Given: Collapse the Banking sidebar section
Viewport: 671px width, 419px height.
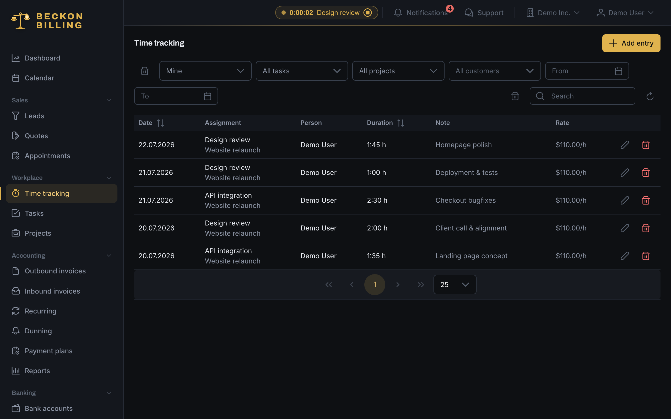Looking at the screenshot, I should pos(109,393).
